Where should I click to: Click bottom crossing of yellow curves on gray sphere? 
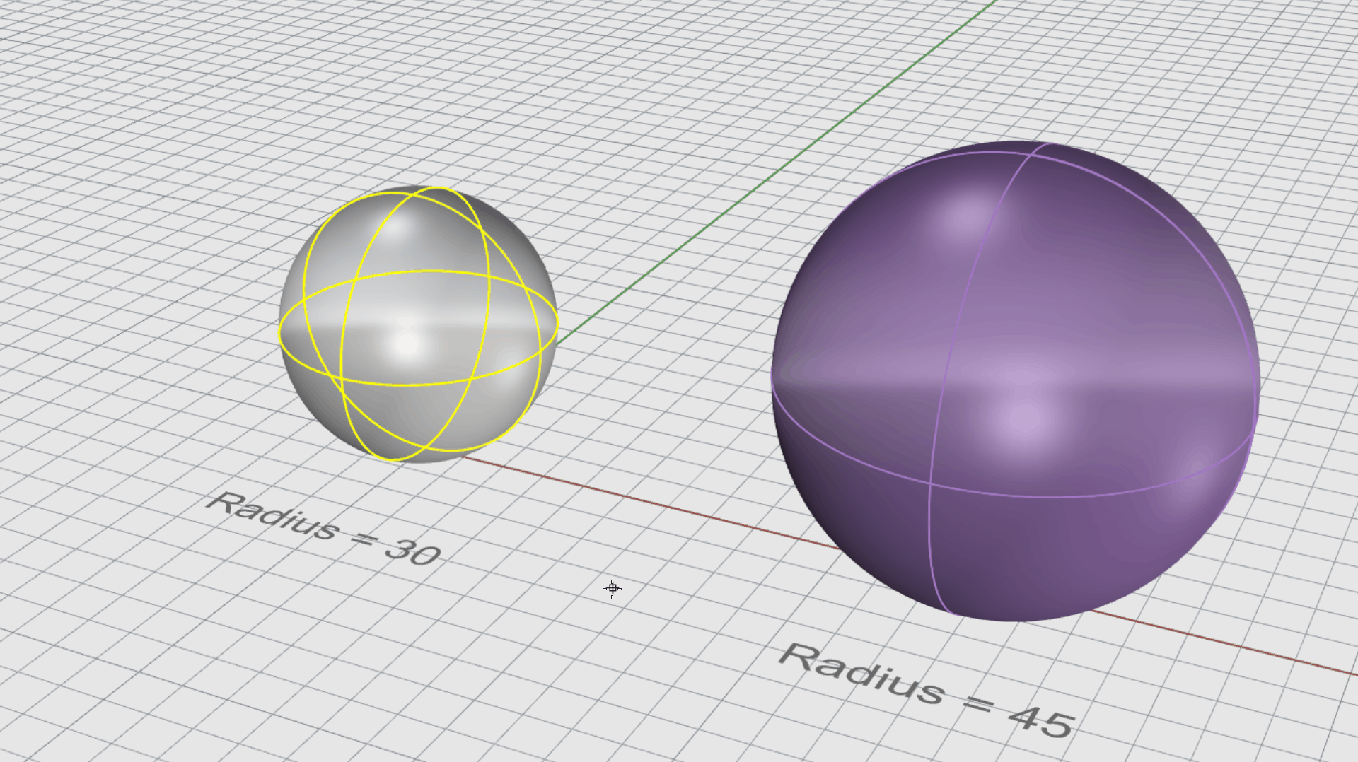click(393, 458)
